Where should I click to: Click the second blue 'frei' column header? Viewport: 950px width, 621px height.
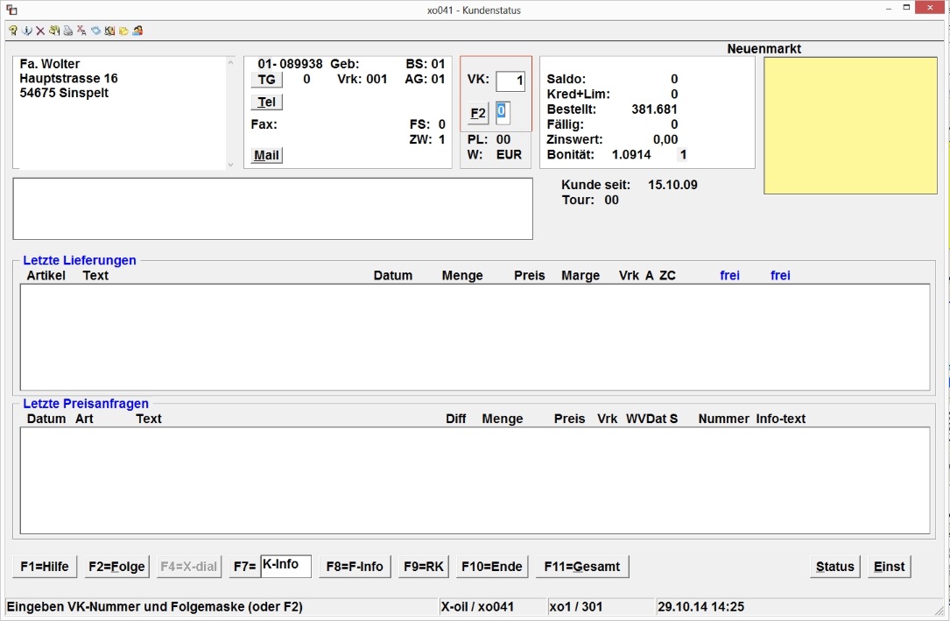(x=780, y=276)
